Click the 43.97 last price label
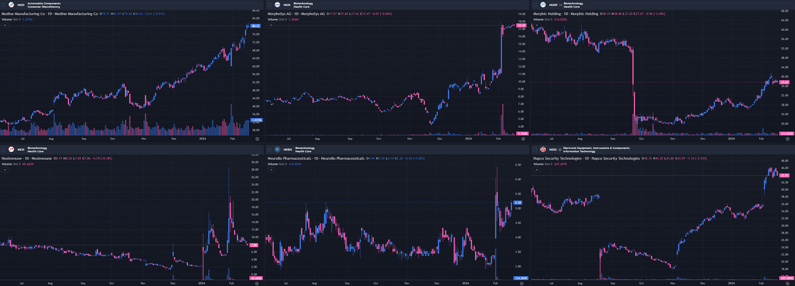 pos(785,175)
